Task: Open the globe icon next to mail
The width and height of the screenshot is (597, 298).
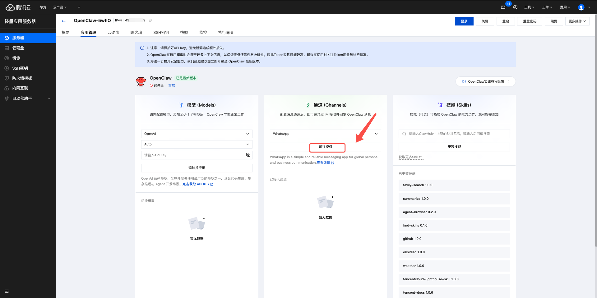Action: 515,7
